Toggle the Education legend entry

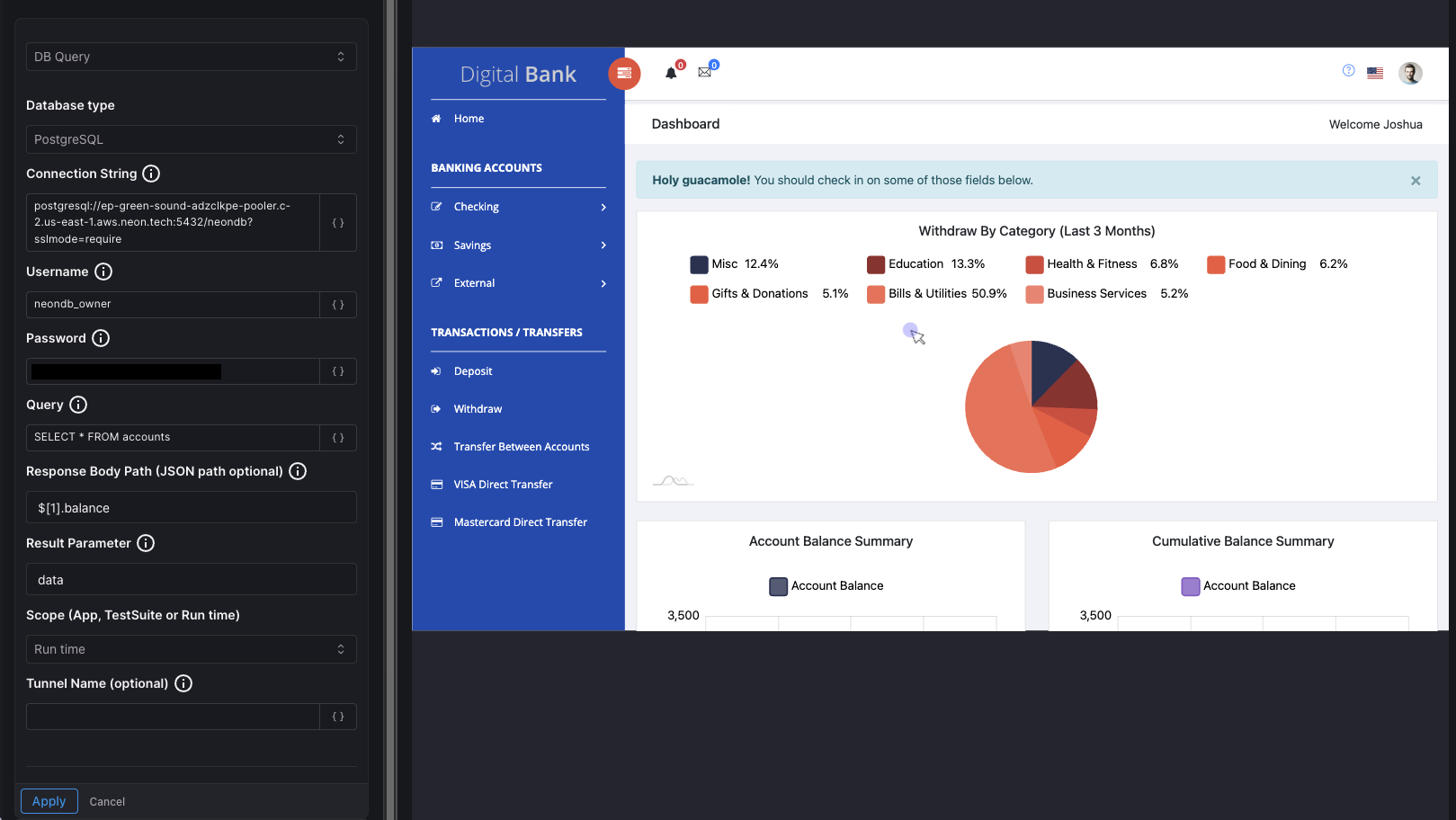point(925,264)
